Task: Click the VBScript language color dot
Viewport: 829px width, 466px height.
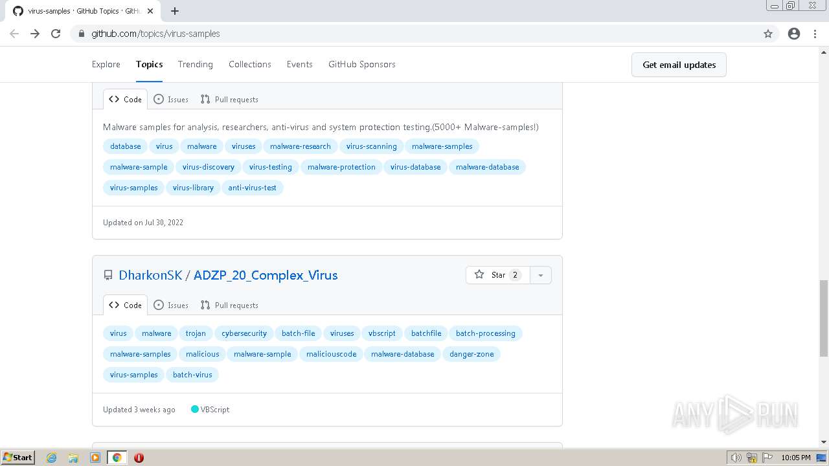Action: click(194, 409)
